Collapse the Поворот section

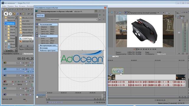pos(48,36)
